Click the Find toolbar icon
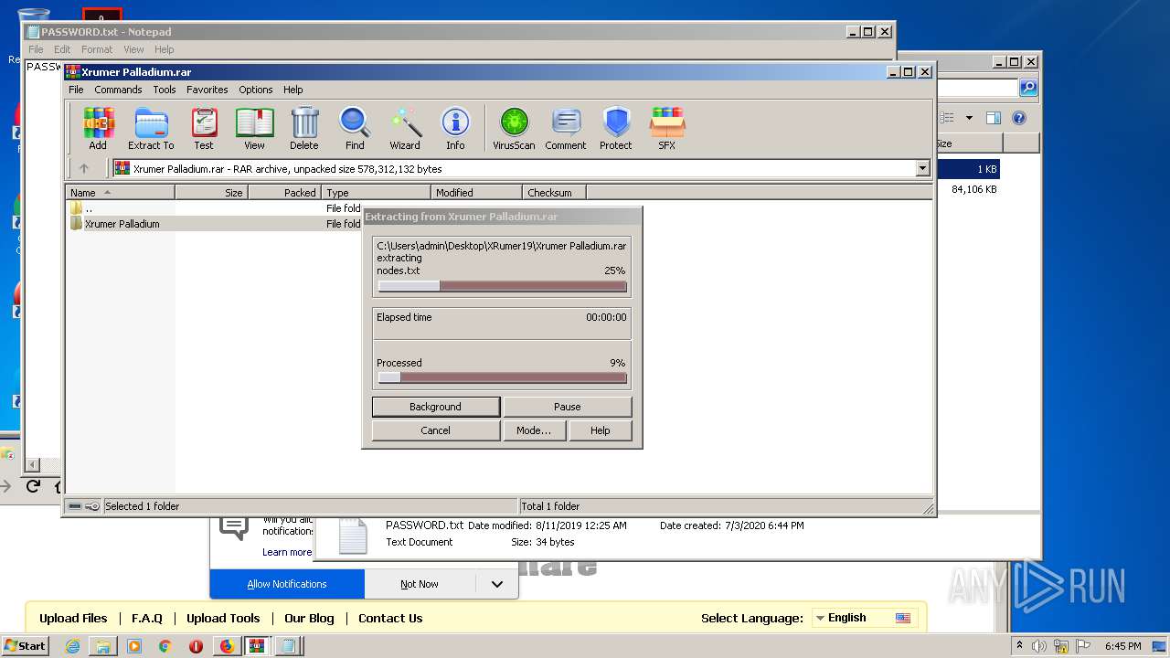 [x=355, y=128]
